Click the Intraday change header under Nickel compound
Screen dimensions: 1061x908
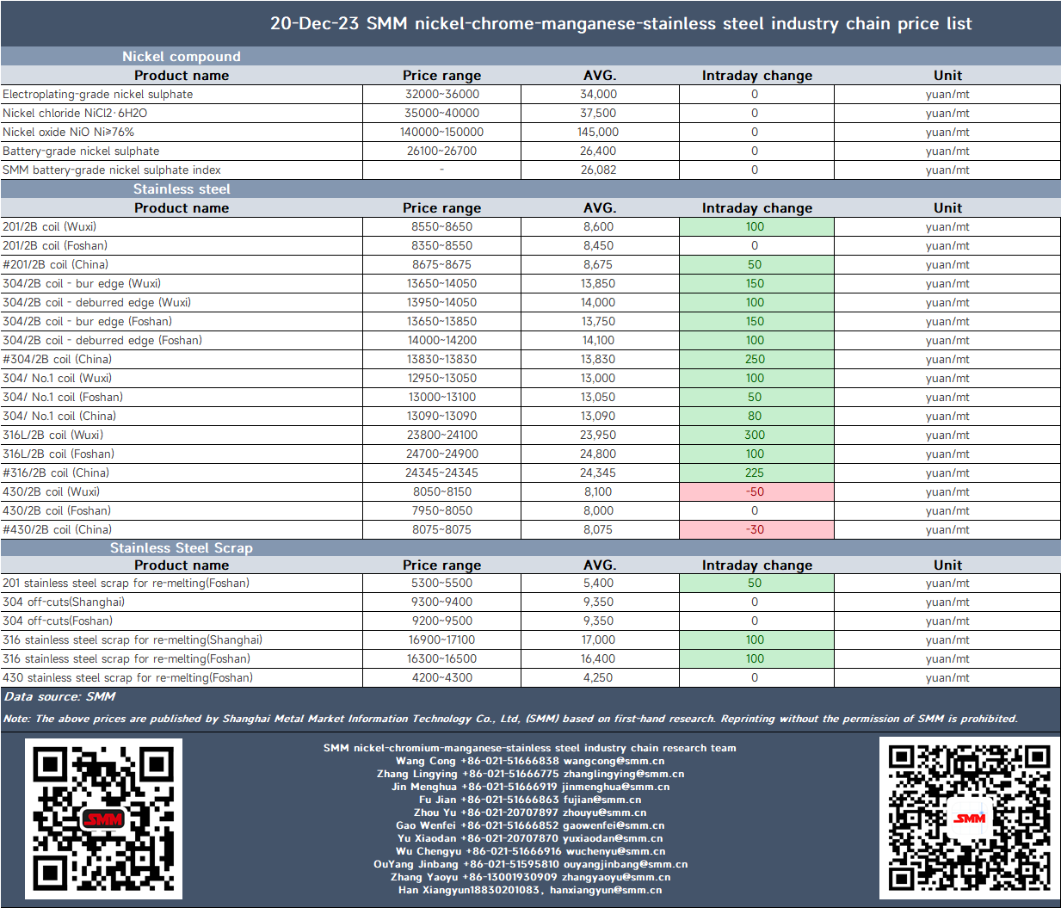(757, 75)
